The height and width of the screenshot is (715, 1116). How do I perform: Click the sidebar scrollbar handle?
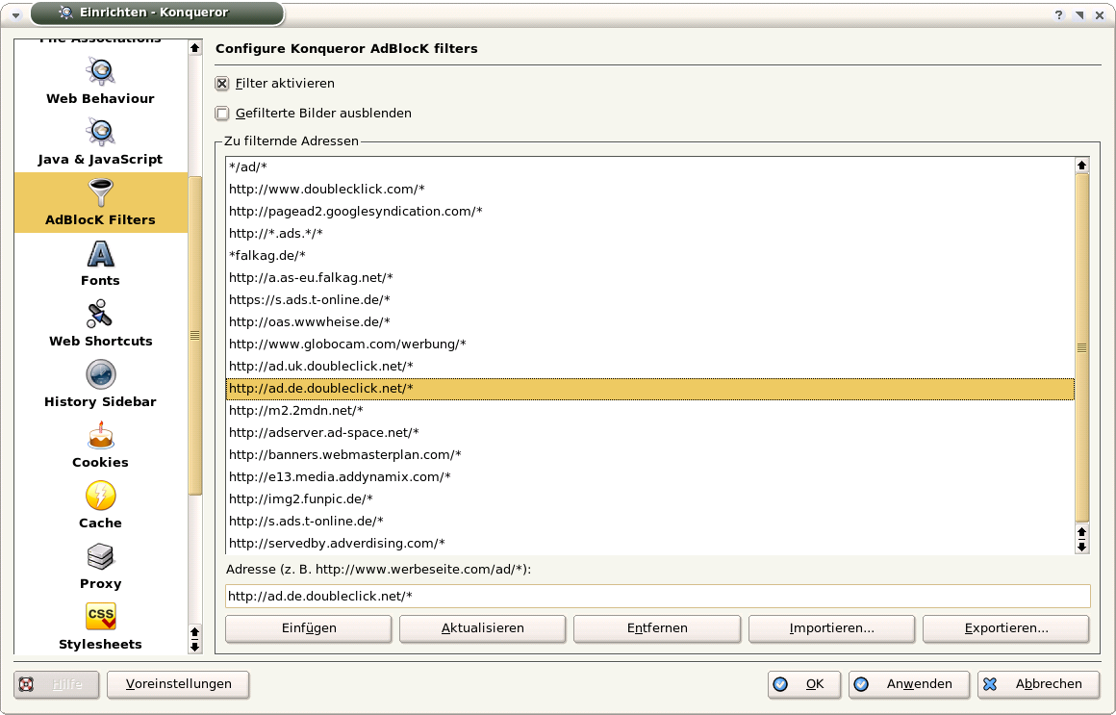point(194,336)
